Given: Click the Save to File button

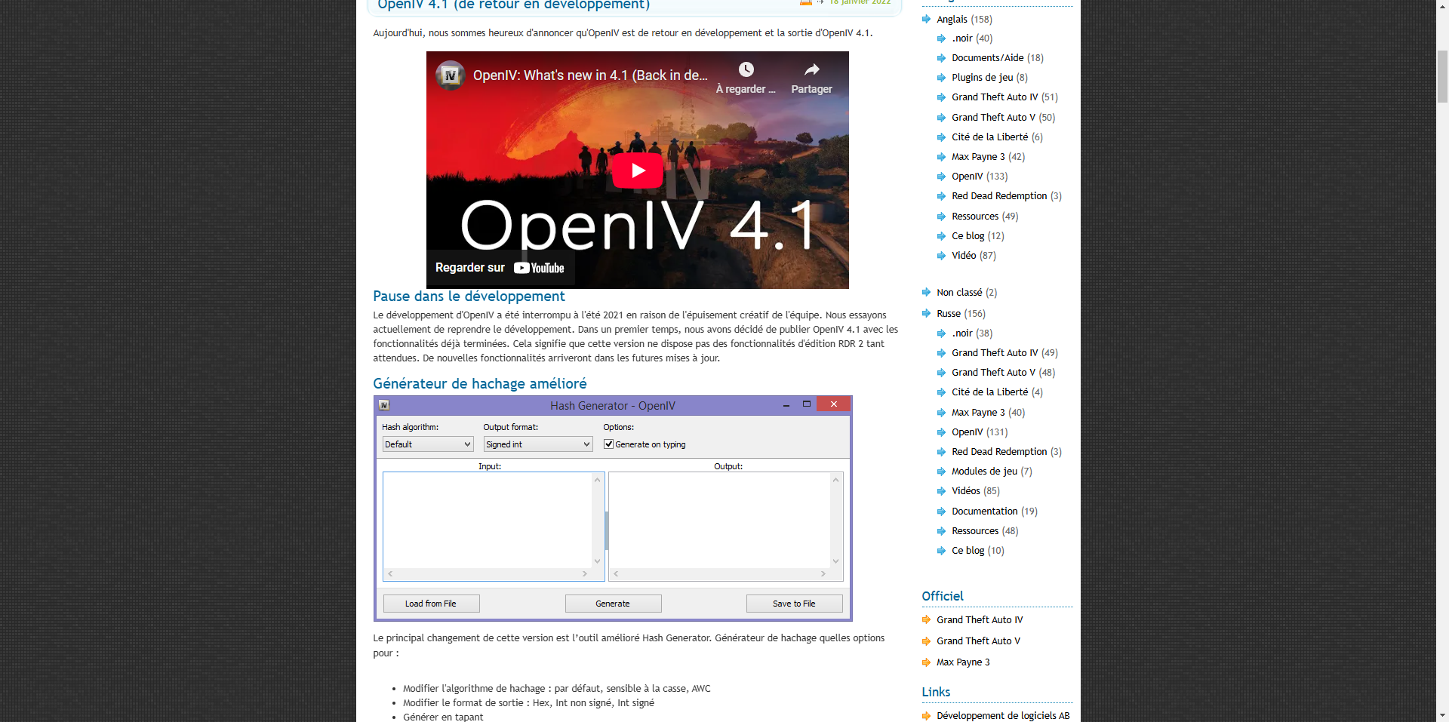Looking at the screenshot, I should (x=794, y=604).
